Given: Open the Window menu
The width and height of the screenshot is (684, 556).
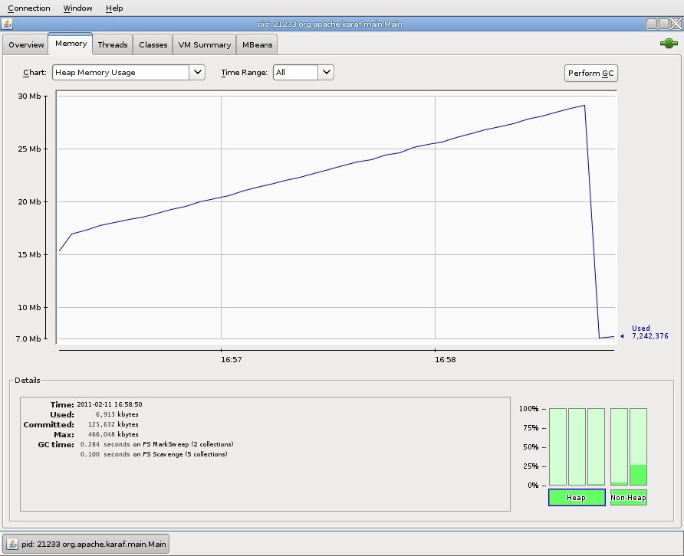Looking at the screenshot, I should click(x=77, y=8).
